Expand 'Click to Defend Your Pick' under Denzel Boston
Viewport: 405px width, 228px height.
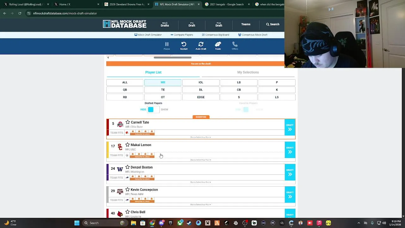(x=201, y=182)
